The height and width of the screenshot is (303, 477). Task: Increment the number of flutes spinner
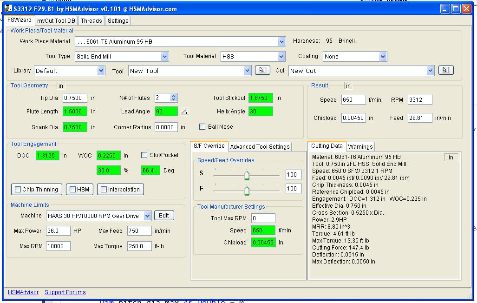174,96
